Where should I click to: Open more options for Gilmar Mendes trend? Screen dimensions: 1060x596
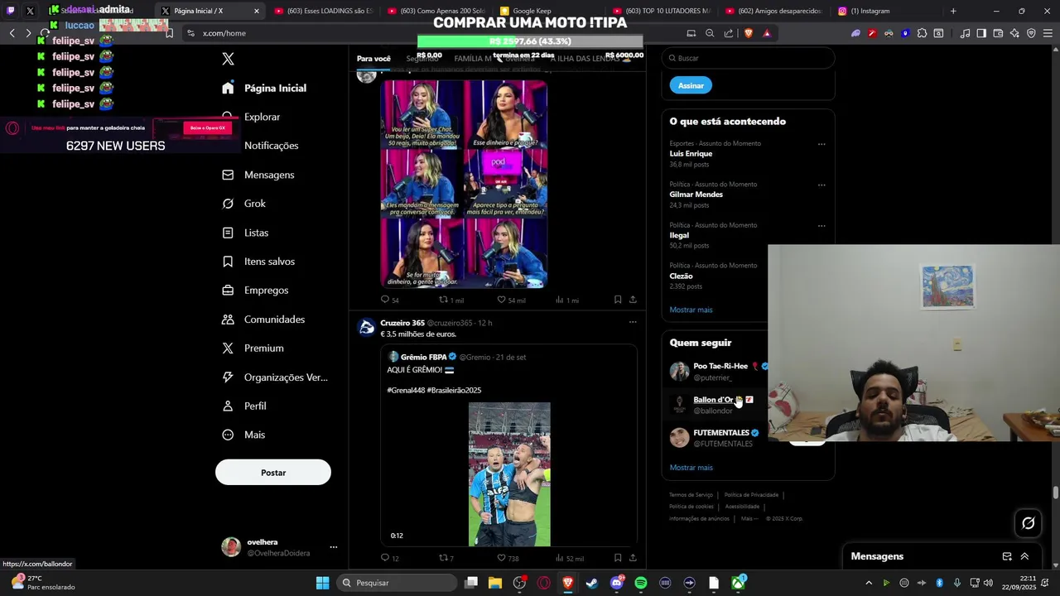pyautogui.click(x=821, y=185)
